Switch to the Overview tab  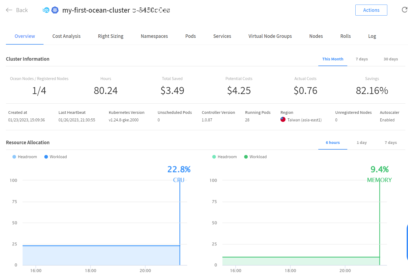pyautogui.click(x=25, y=36)
